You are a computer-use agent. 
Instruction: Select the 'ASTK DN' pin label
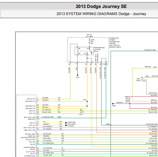[x=32, y=113]
